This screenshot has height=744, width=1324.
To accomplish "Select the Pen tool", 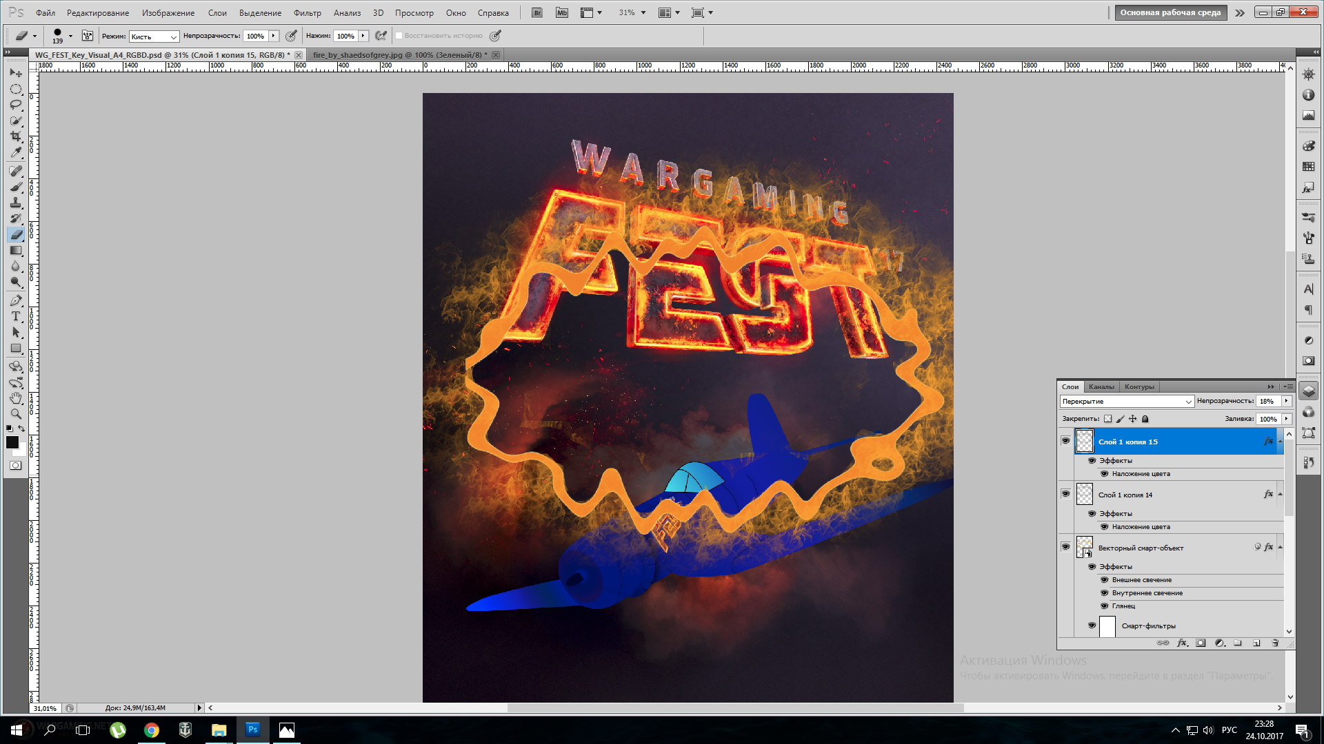I will coord(16,300).
